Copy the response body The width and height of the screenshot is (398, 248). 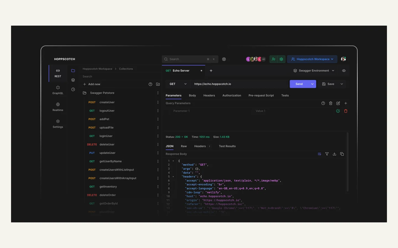tap(342, 154)
